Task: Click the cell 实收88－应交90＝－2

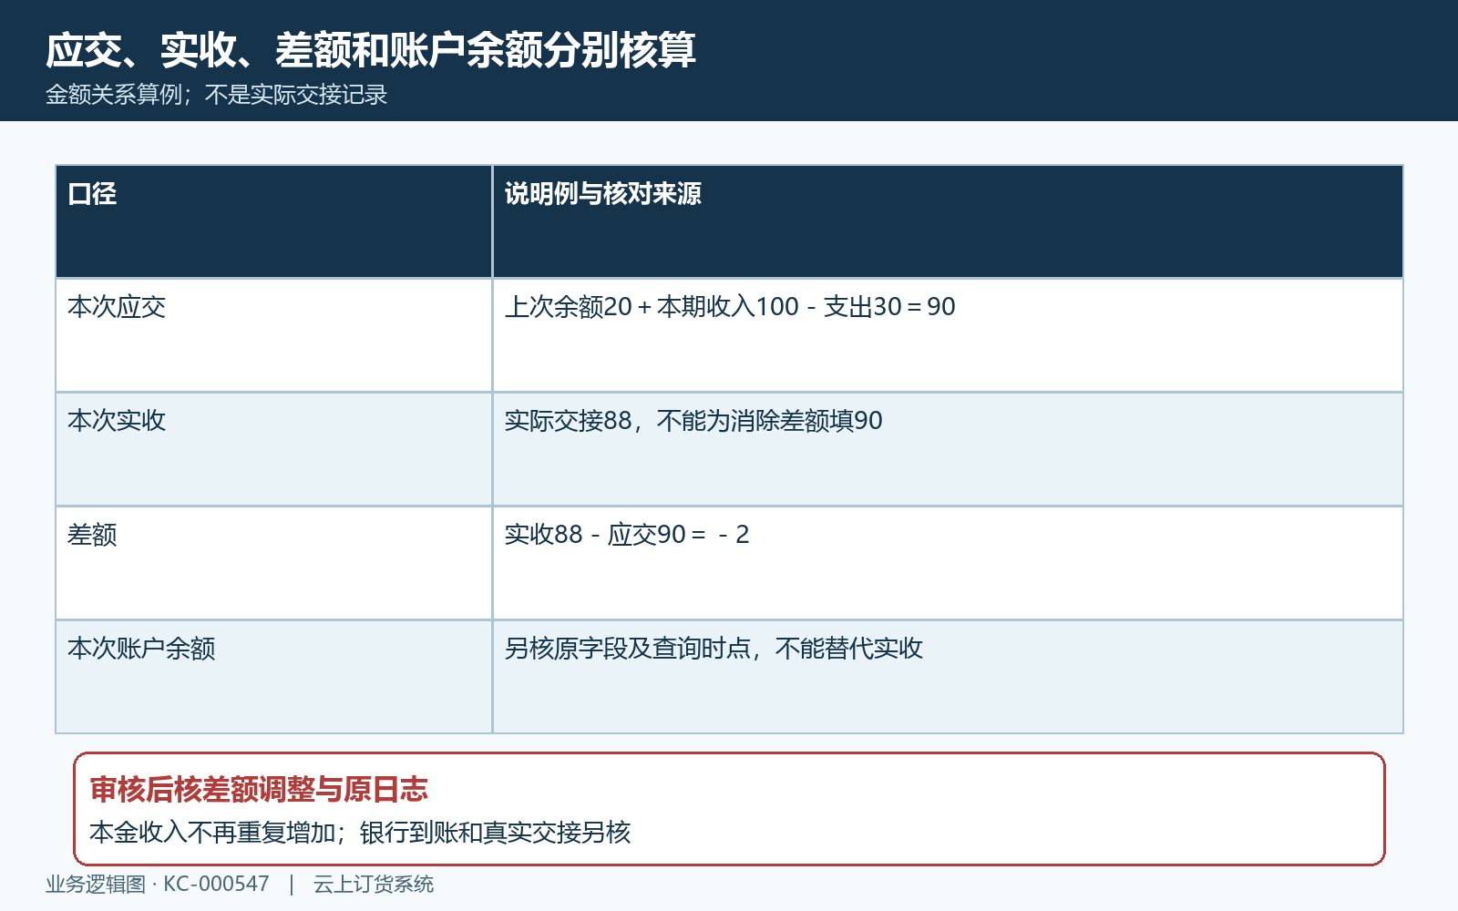Action: pyautogui.click(x=627, y=535)
